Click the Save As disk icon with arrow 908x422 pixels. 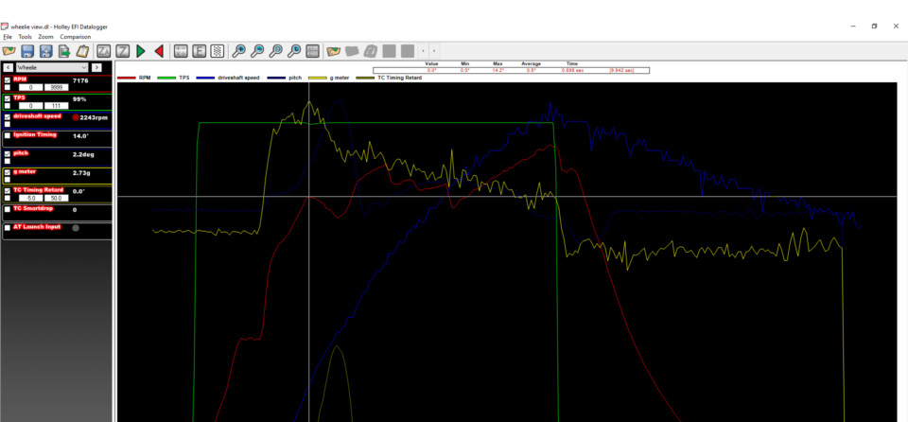tap(45, 51)
